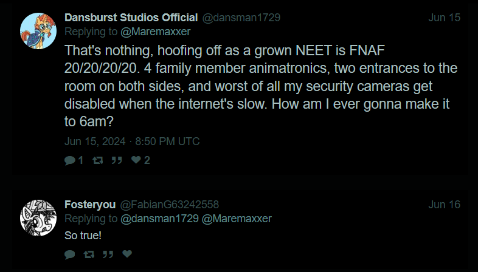Screen dimensions: 478x272
Task: Open Dansburst Studios Official display name
Action: 131,18
